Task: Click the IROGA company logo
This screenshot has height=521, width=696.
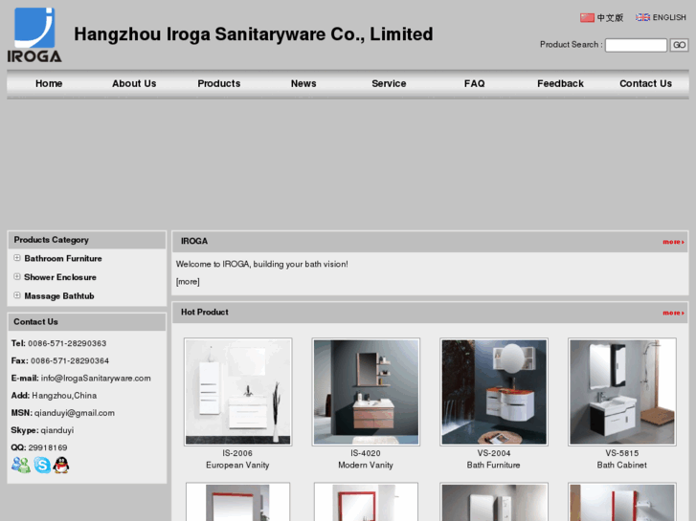Action: pos(34,34)
